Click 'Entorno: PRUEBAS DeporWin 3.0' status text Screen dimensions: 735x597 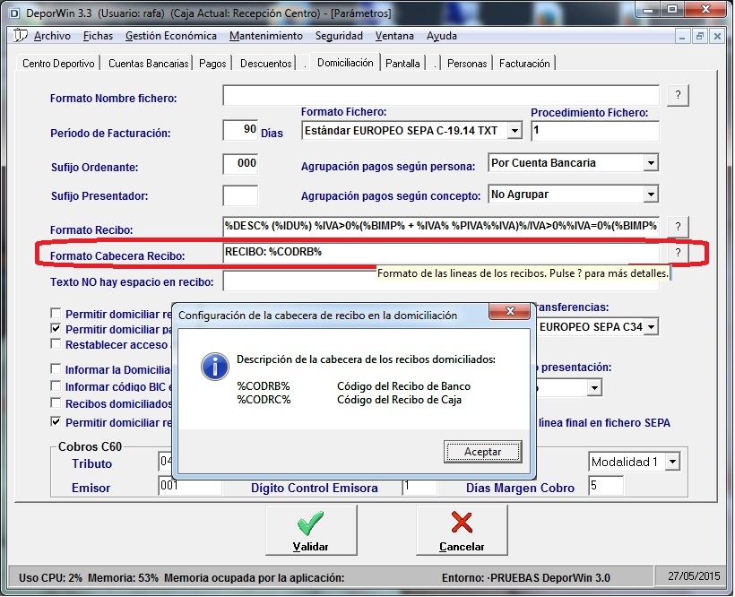[x=526, y=578]
